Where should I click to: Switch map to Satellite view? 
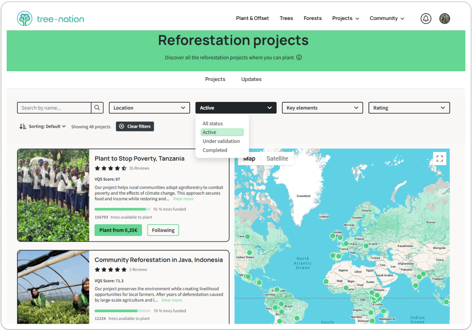tap(277, 159)
